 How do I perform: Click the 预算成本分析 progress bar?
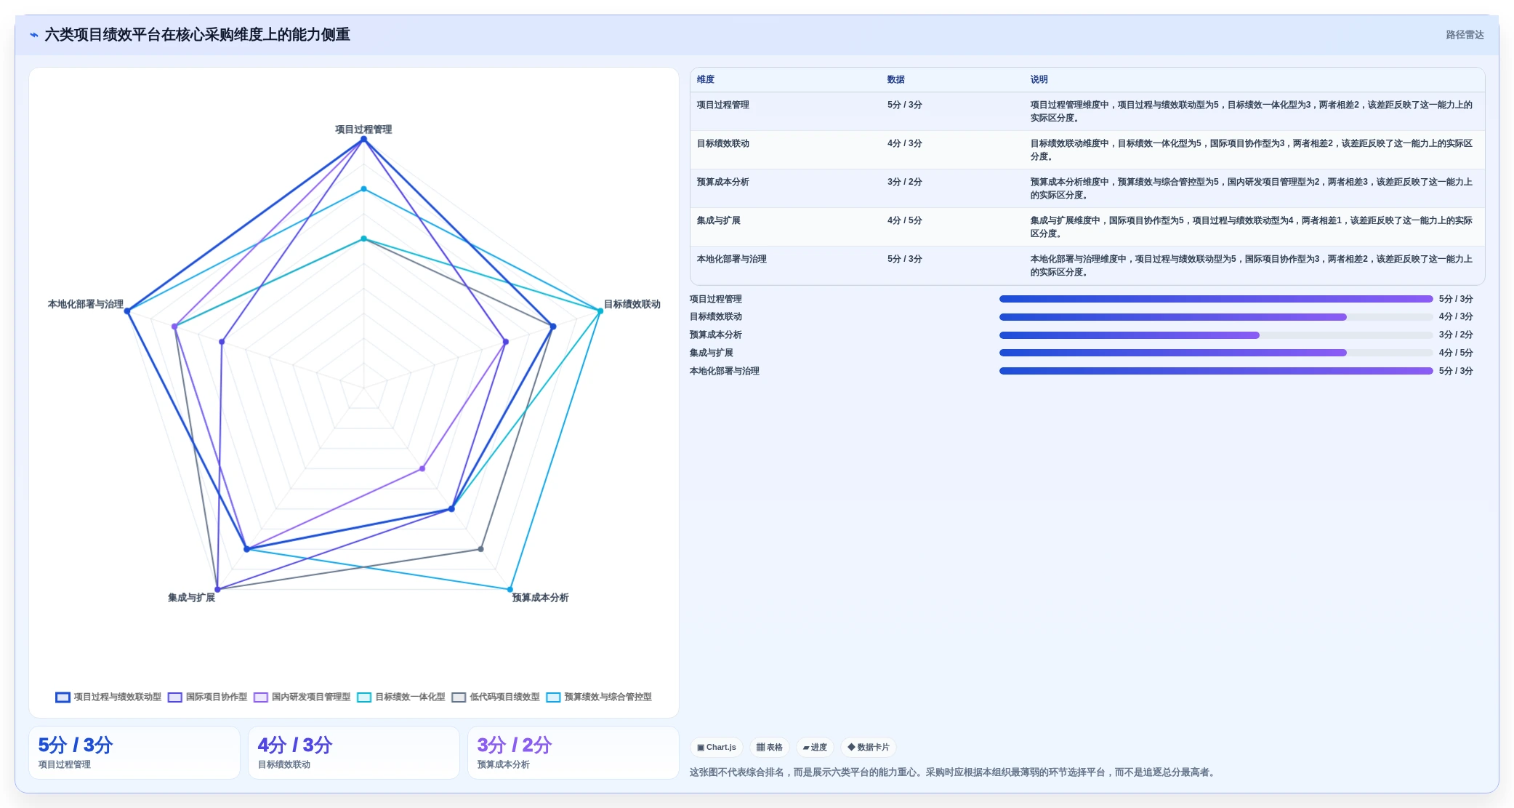[1216, 335]
